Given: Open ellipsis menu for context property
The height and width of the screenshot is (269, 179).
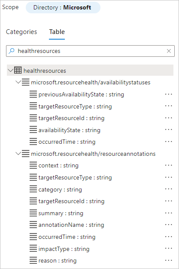Looking at the screenshot, I should [168, 165].
